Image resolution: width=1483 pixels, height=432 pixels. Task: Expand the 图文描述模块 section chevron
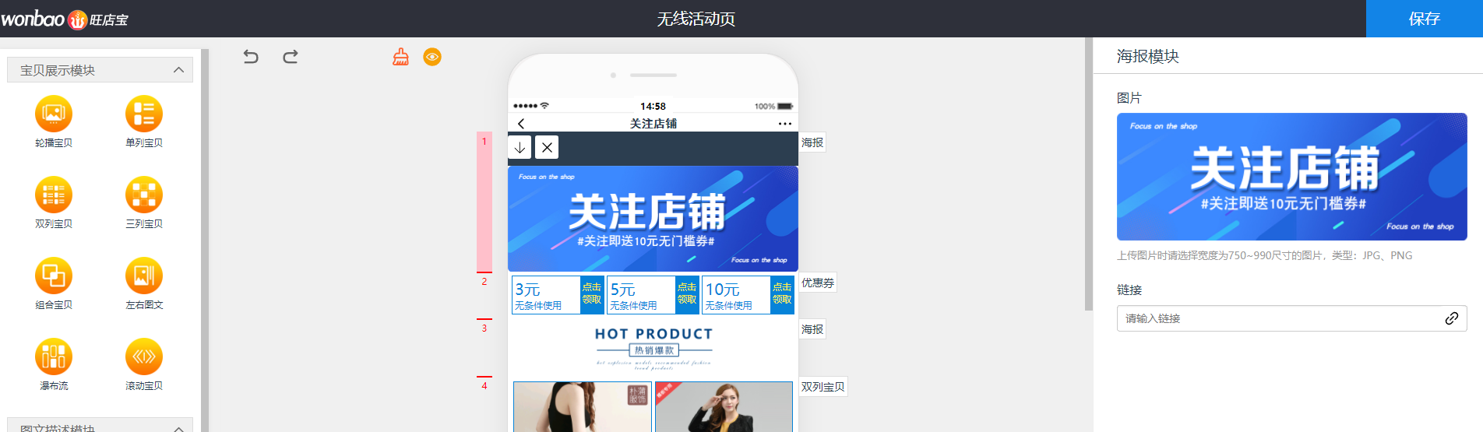point(178,427)
